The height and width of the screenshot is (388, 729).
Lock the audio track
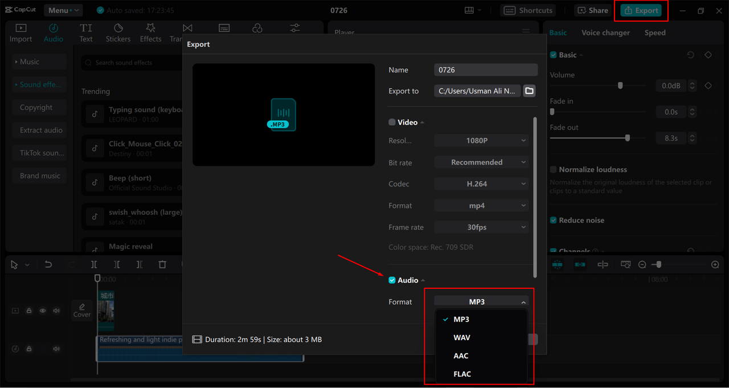pos(29,349)
